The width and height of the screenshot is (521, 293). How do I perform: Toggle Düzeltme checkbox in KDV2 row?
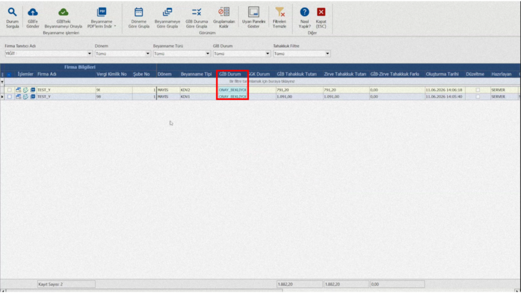tap(477, 90)
